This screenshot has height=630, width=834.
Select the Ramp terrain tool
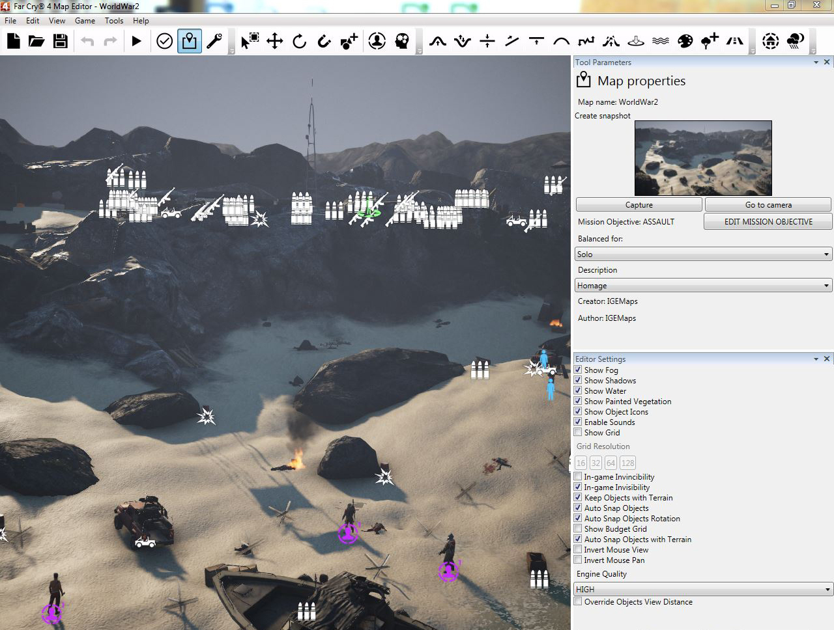(512, 41)
